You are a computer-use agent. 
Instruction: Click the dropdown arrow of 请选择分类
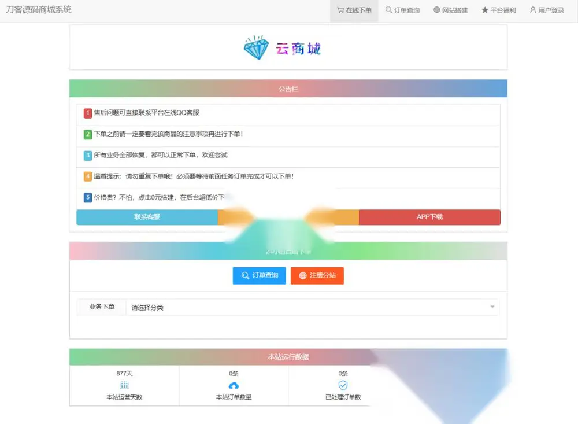click(492, 307)
